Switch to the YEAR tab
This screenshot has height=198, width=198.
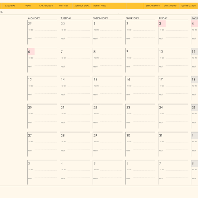coord(28,6)
